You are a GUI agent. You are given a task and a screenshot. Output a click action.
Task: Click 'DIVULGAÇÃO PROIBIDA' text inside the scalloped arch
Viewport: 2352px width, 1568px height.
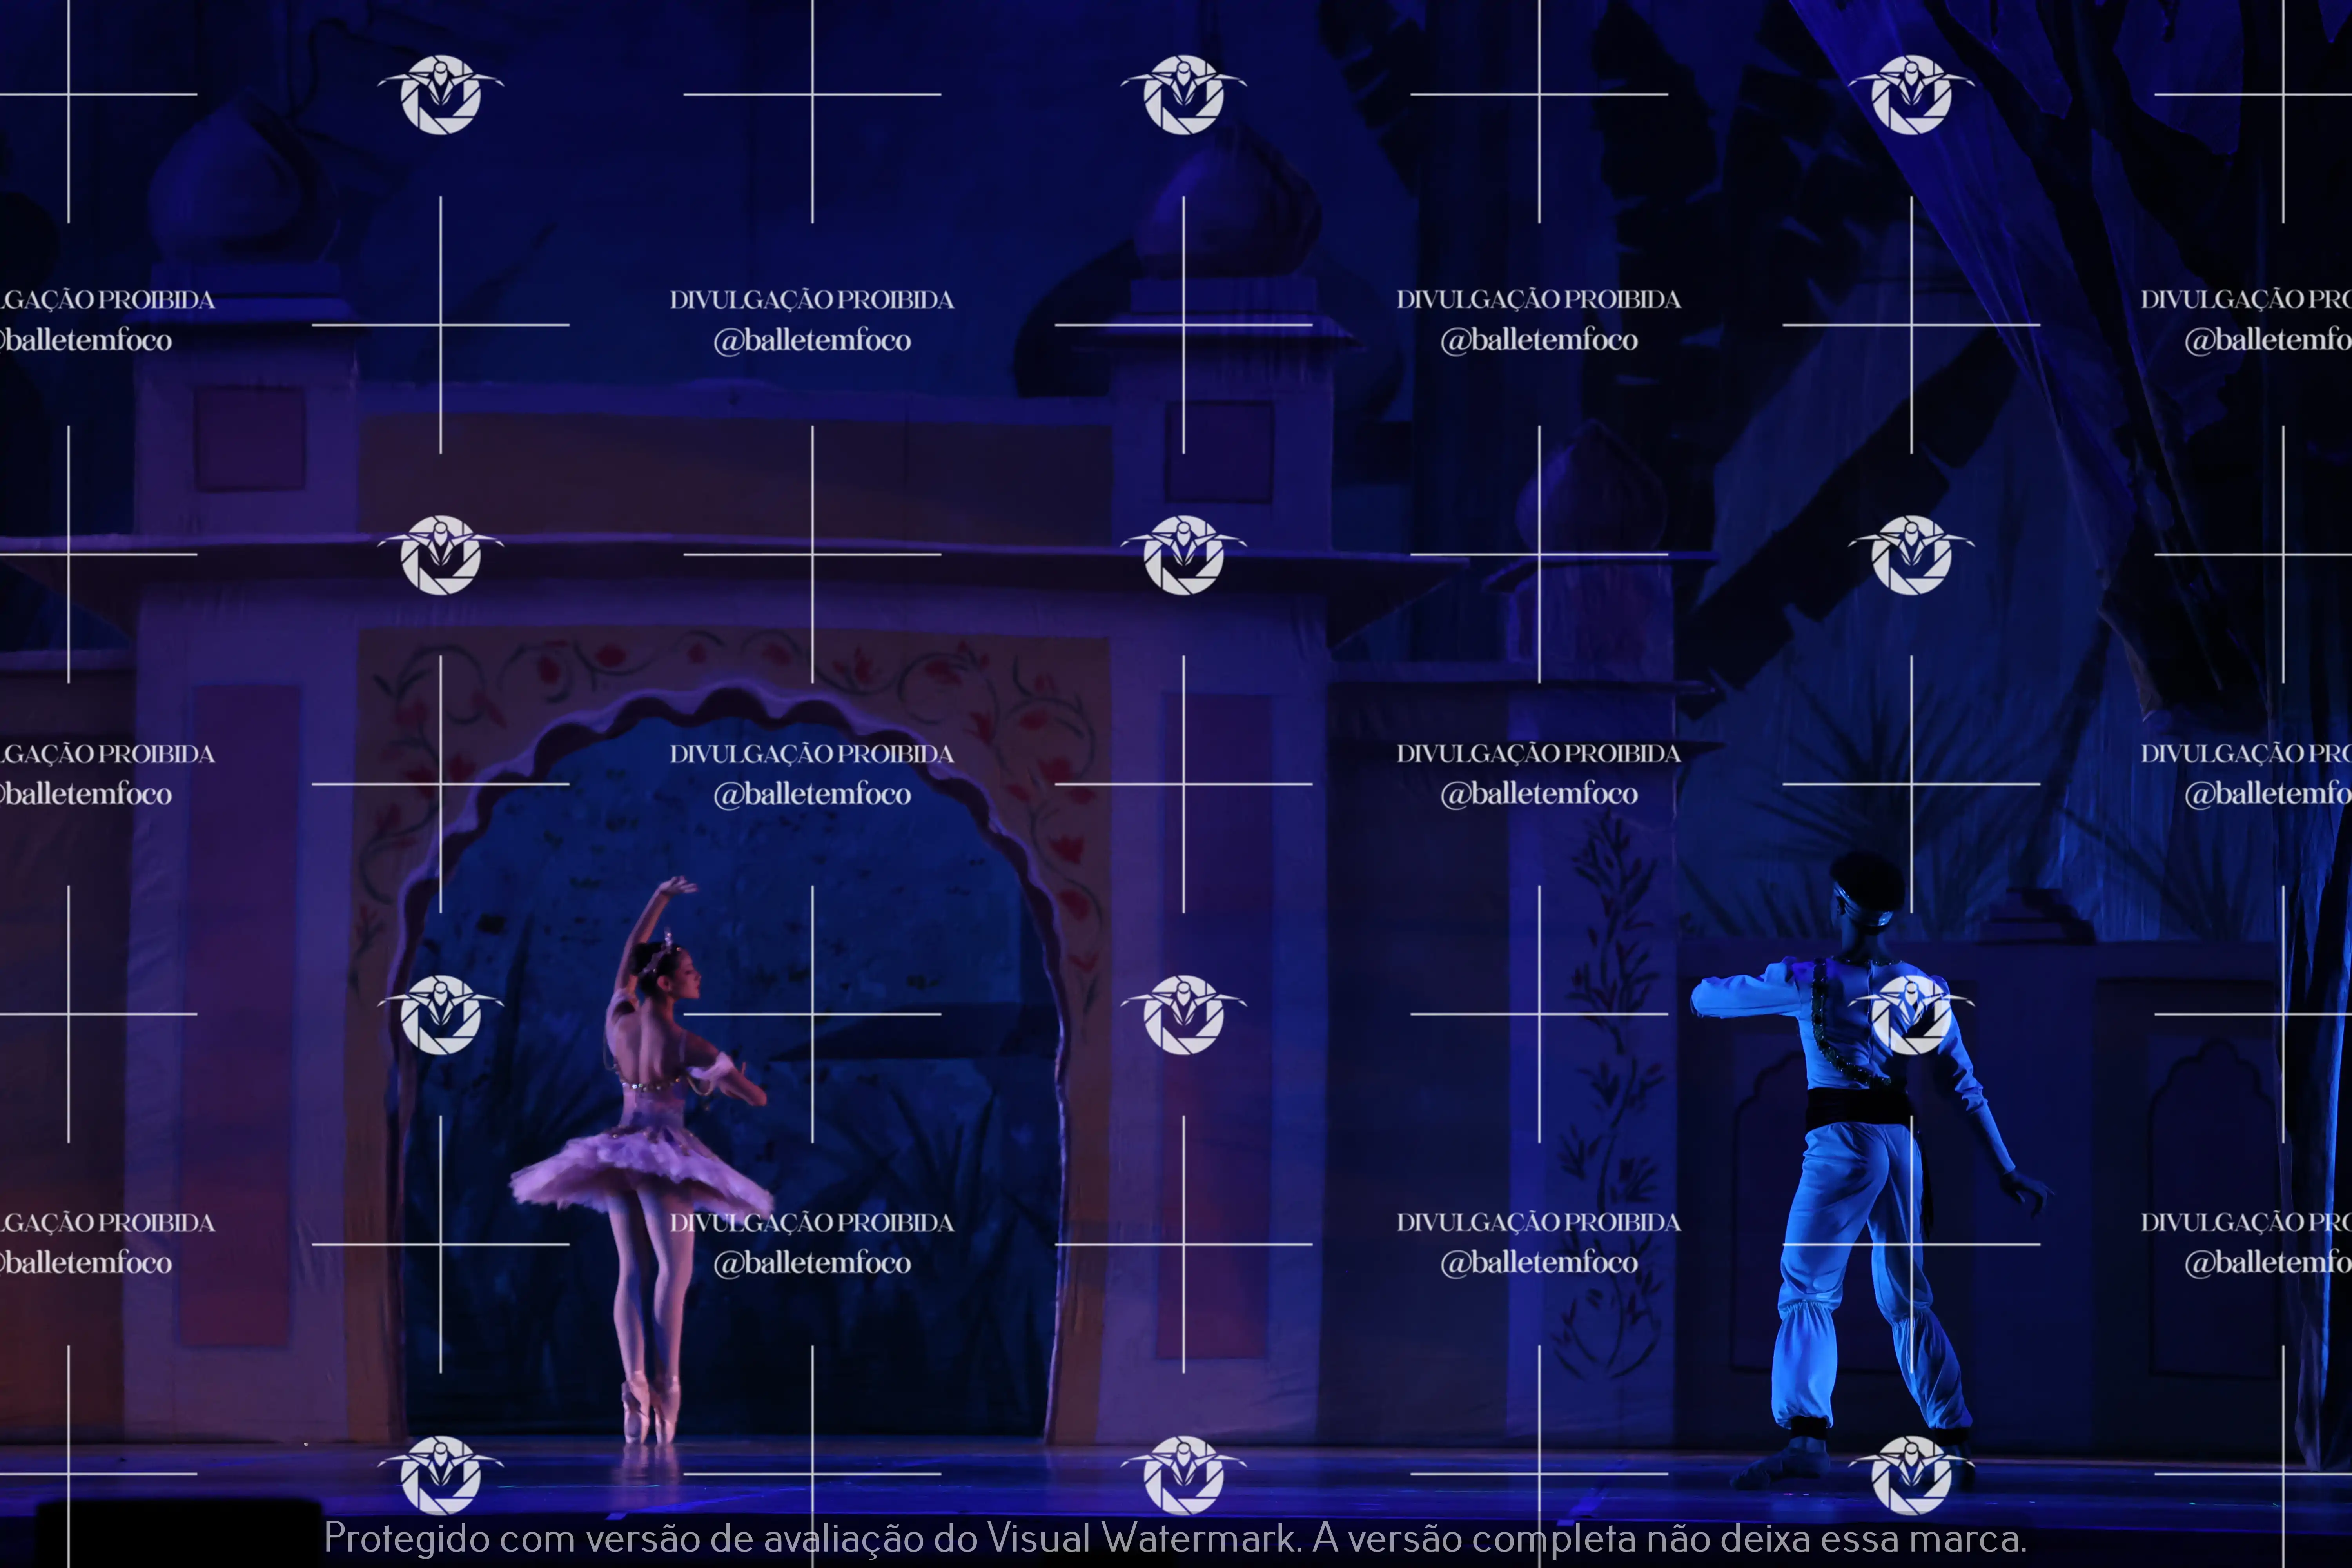[x=812, y=754]
